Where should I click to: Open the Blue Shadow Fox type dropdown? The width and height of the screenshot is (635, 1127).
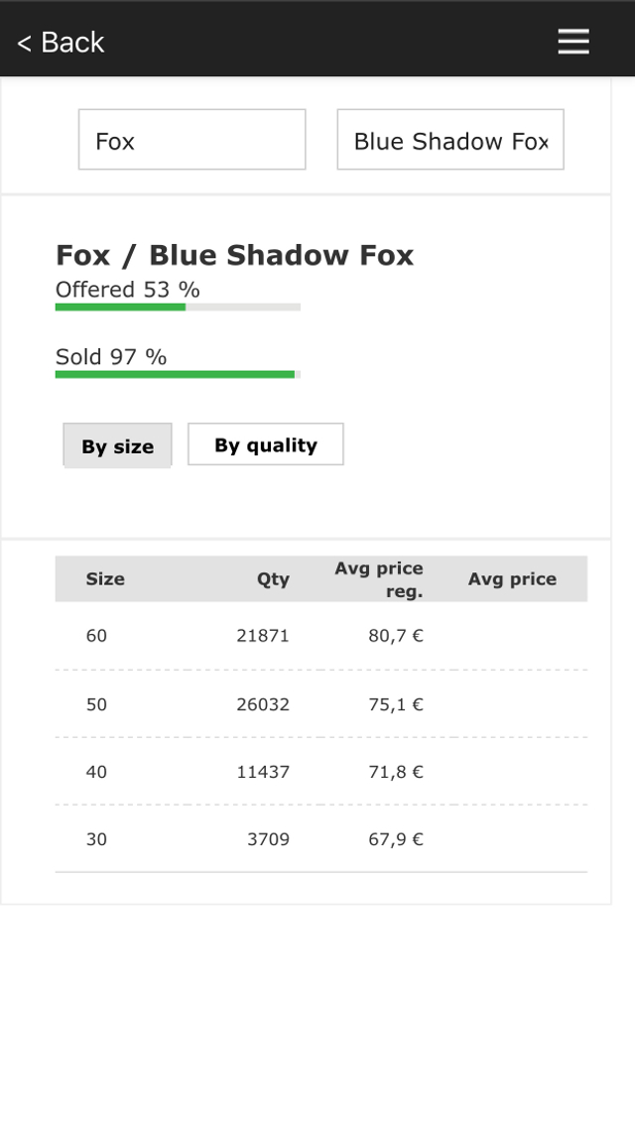(x=450, y=140)
